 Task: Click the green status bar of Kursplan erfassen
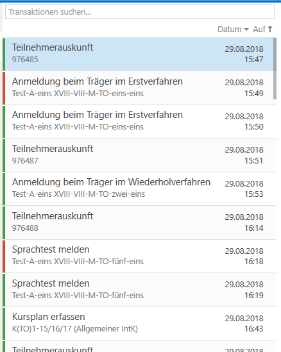click(4, 324)
